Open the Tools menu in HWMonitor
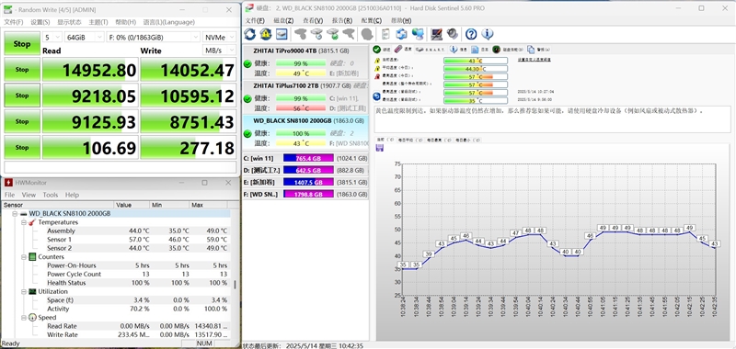 51,195
